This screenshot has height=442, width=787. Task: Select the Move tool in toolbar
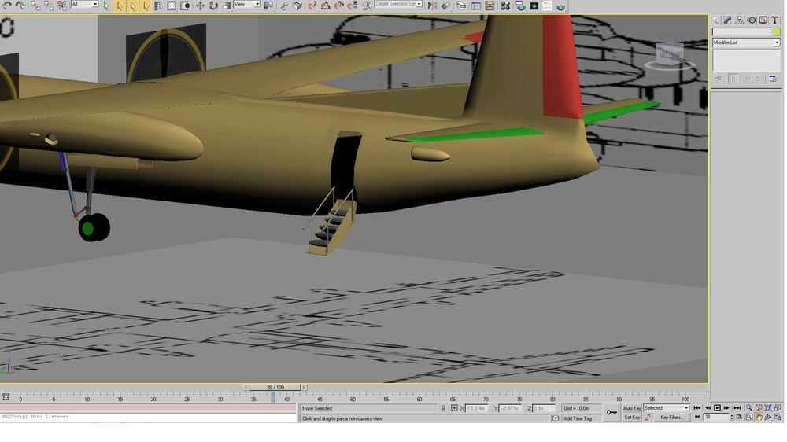point(200,6)
